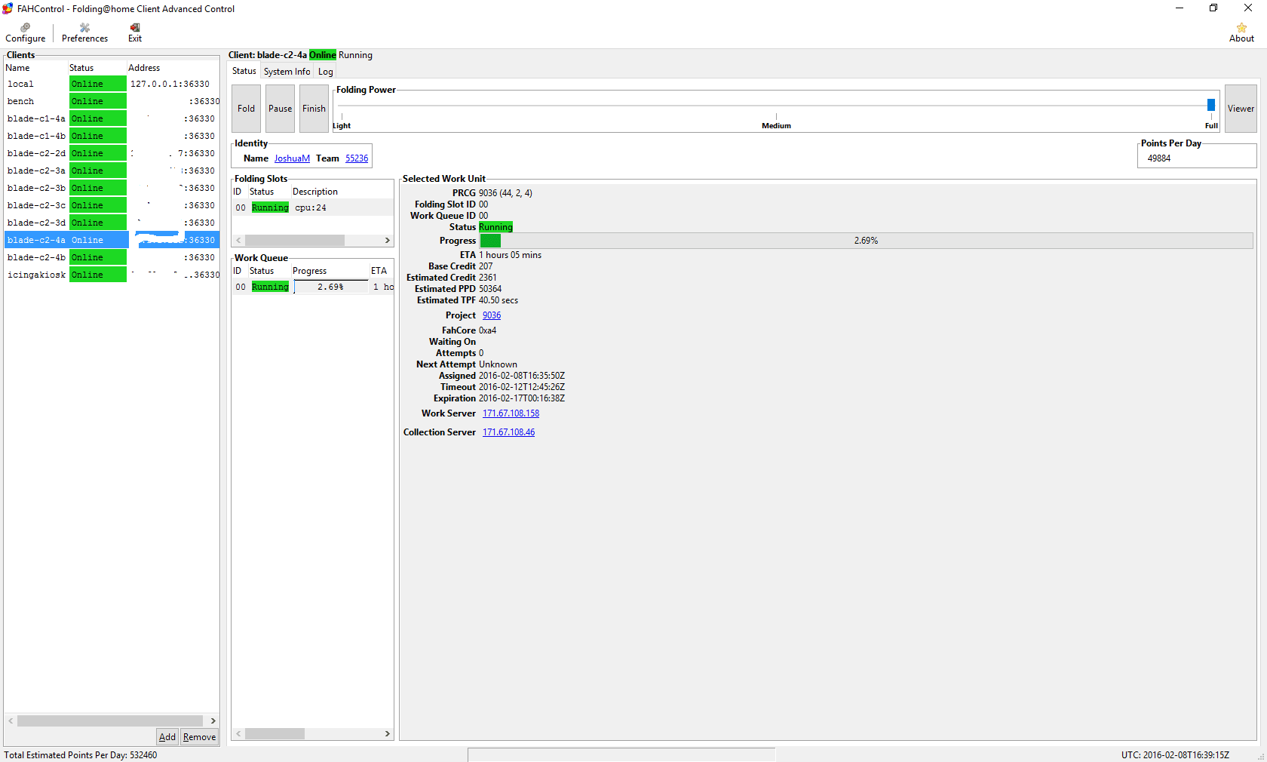Select the blade-c1-4a client row
This screenshot has height=762, width=1267.
(112, 118)
